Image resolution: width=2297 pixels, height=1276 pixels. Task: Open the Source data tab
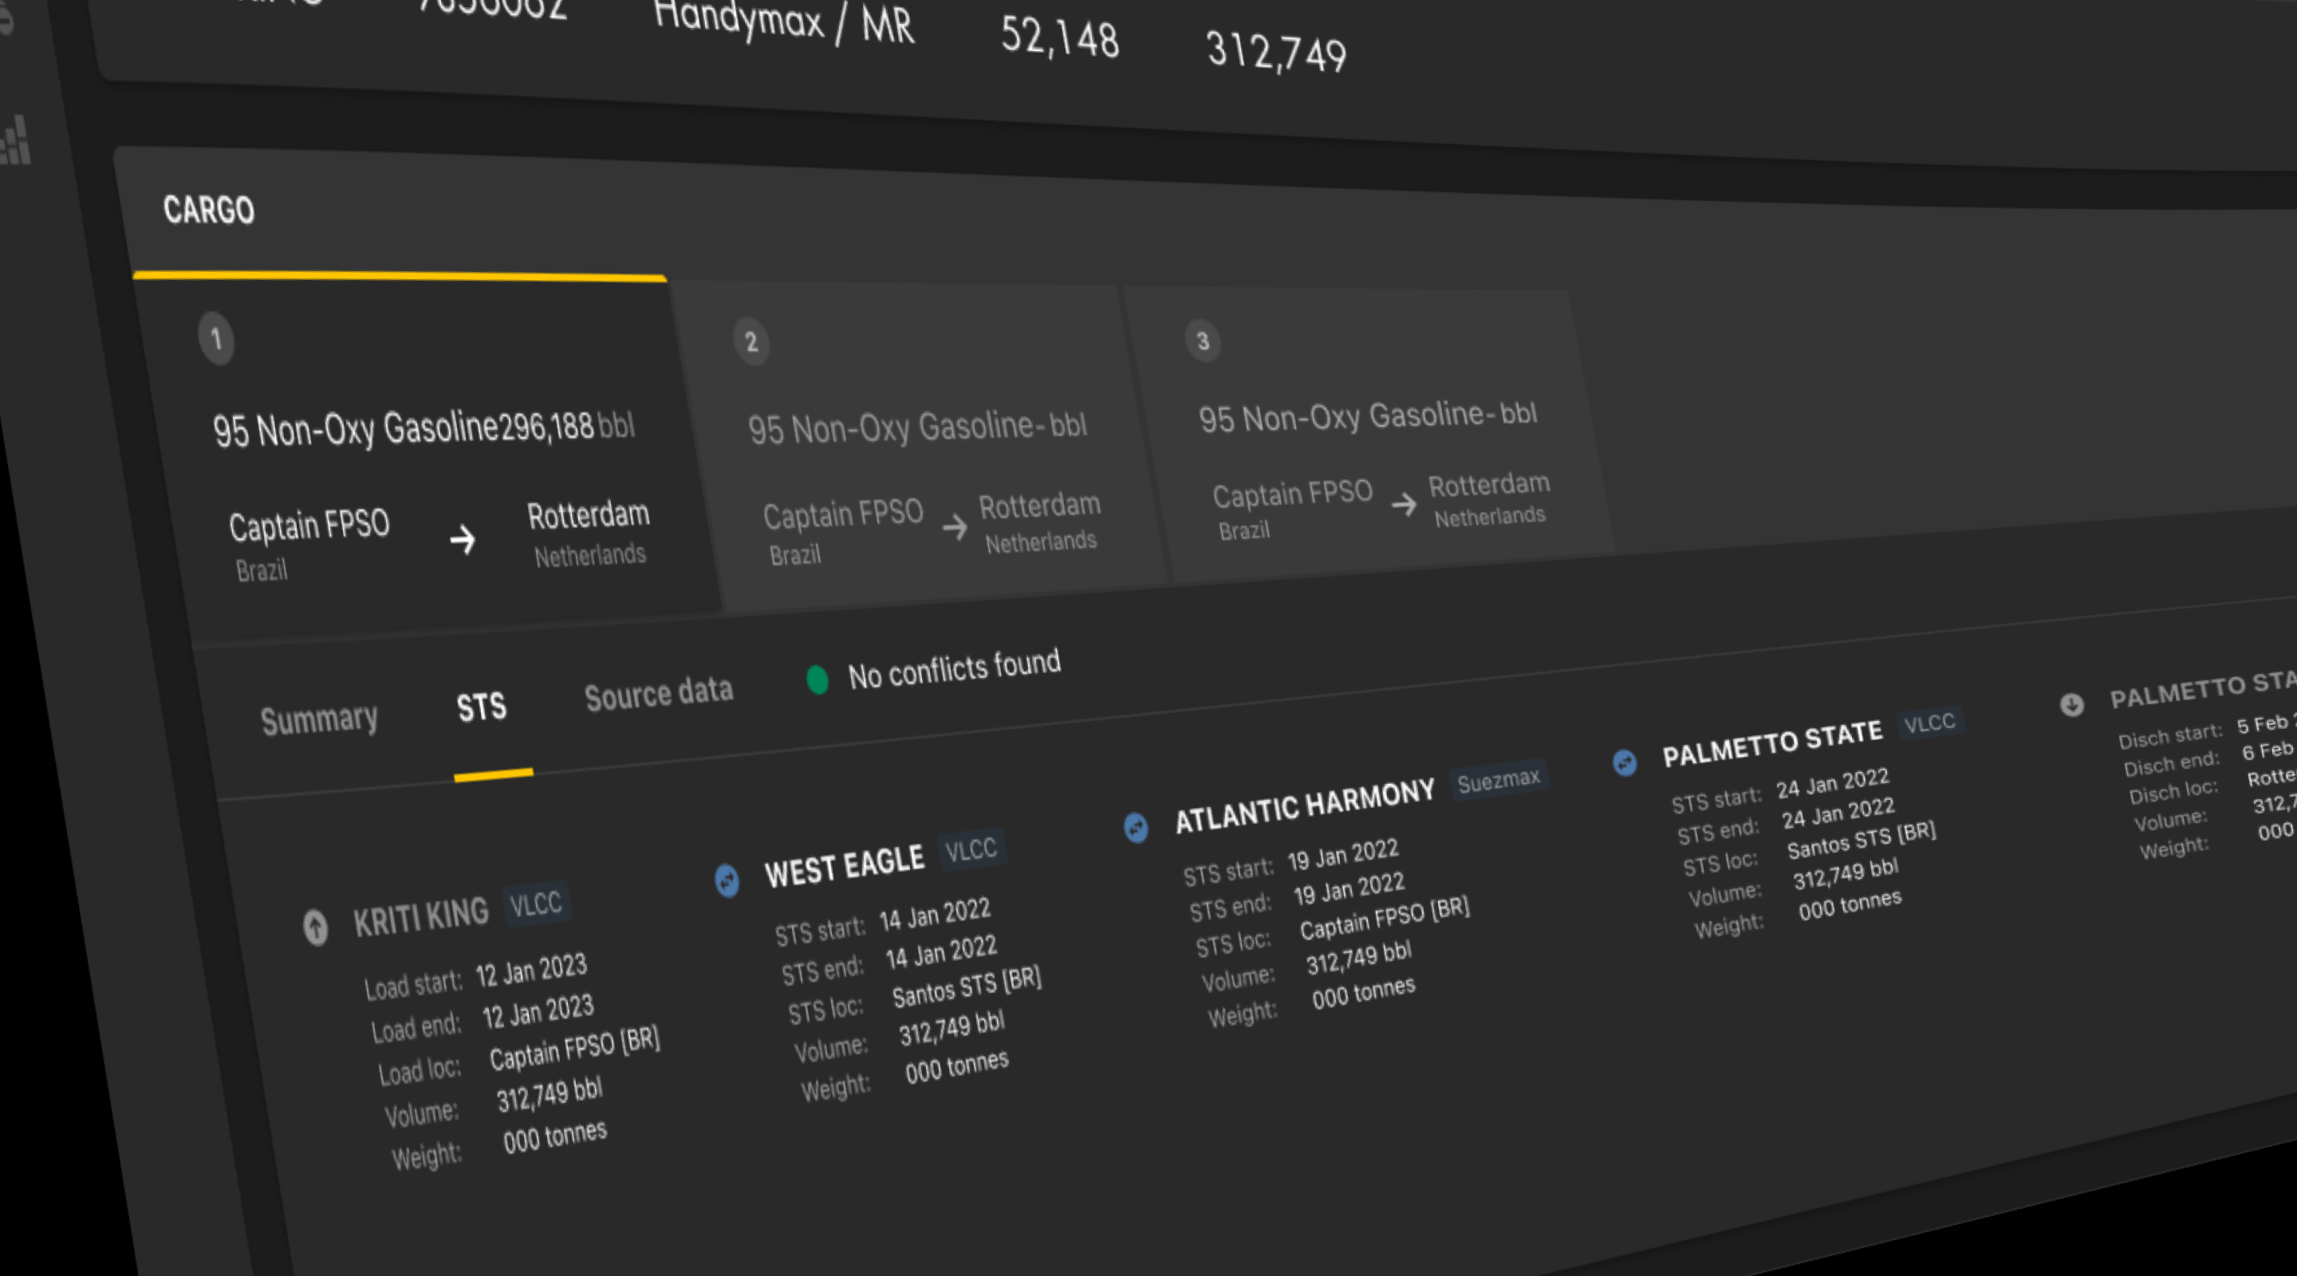[x=658, y=693]
